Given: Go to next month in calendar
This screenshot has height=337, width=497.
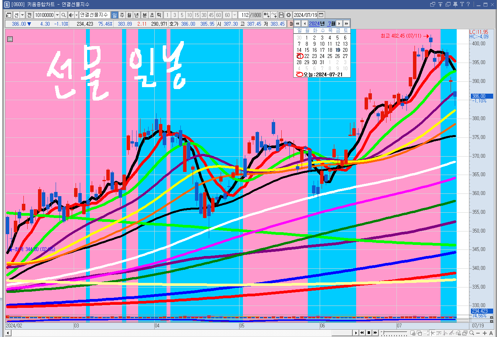Looking at the screenshot, I should (x=339, y=24).
